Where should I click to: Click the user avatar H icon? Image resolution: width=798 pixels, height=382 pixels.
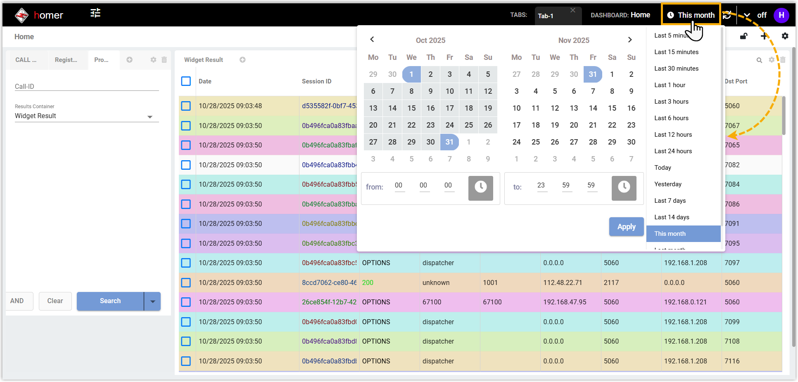(x=781, y=15)
